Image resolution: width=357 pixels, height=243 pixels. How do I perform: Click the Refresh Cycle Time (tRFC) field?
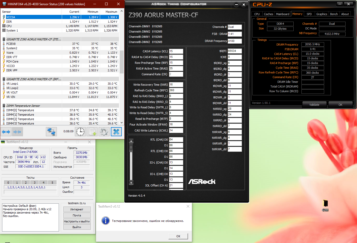[176, 90]
